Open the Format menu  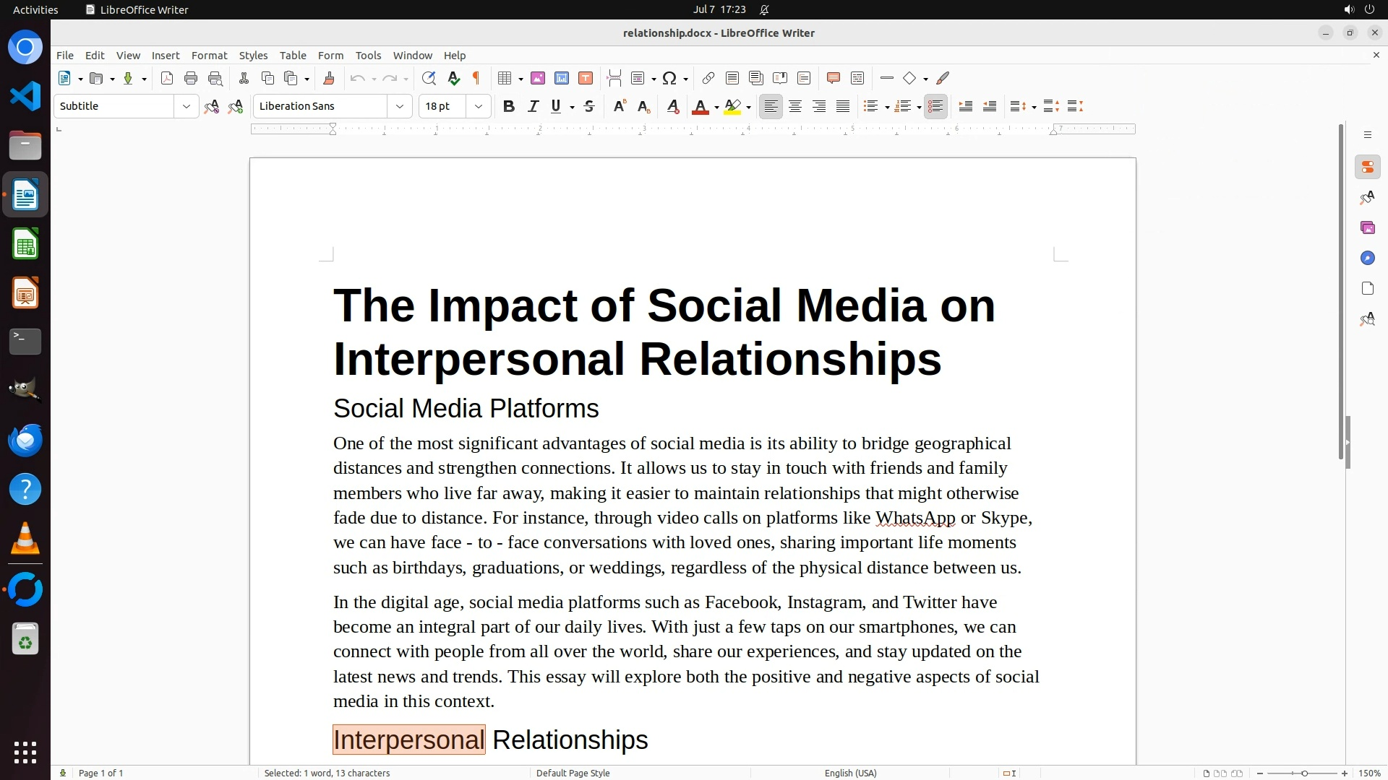pos(209,55)
